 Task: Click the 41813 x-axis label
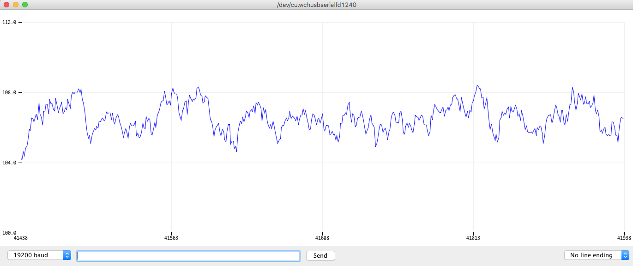tap(473, 238)
